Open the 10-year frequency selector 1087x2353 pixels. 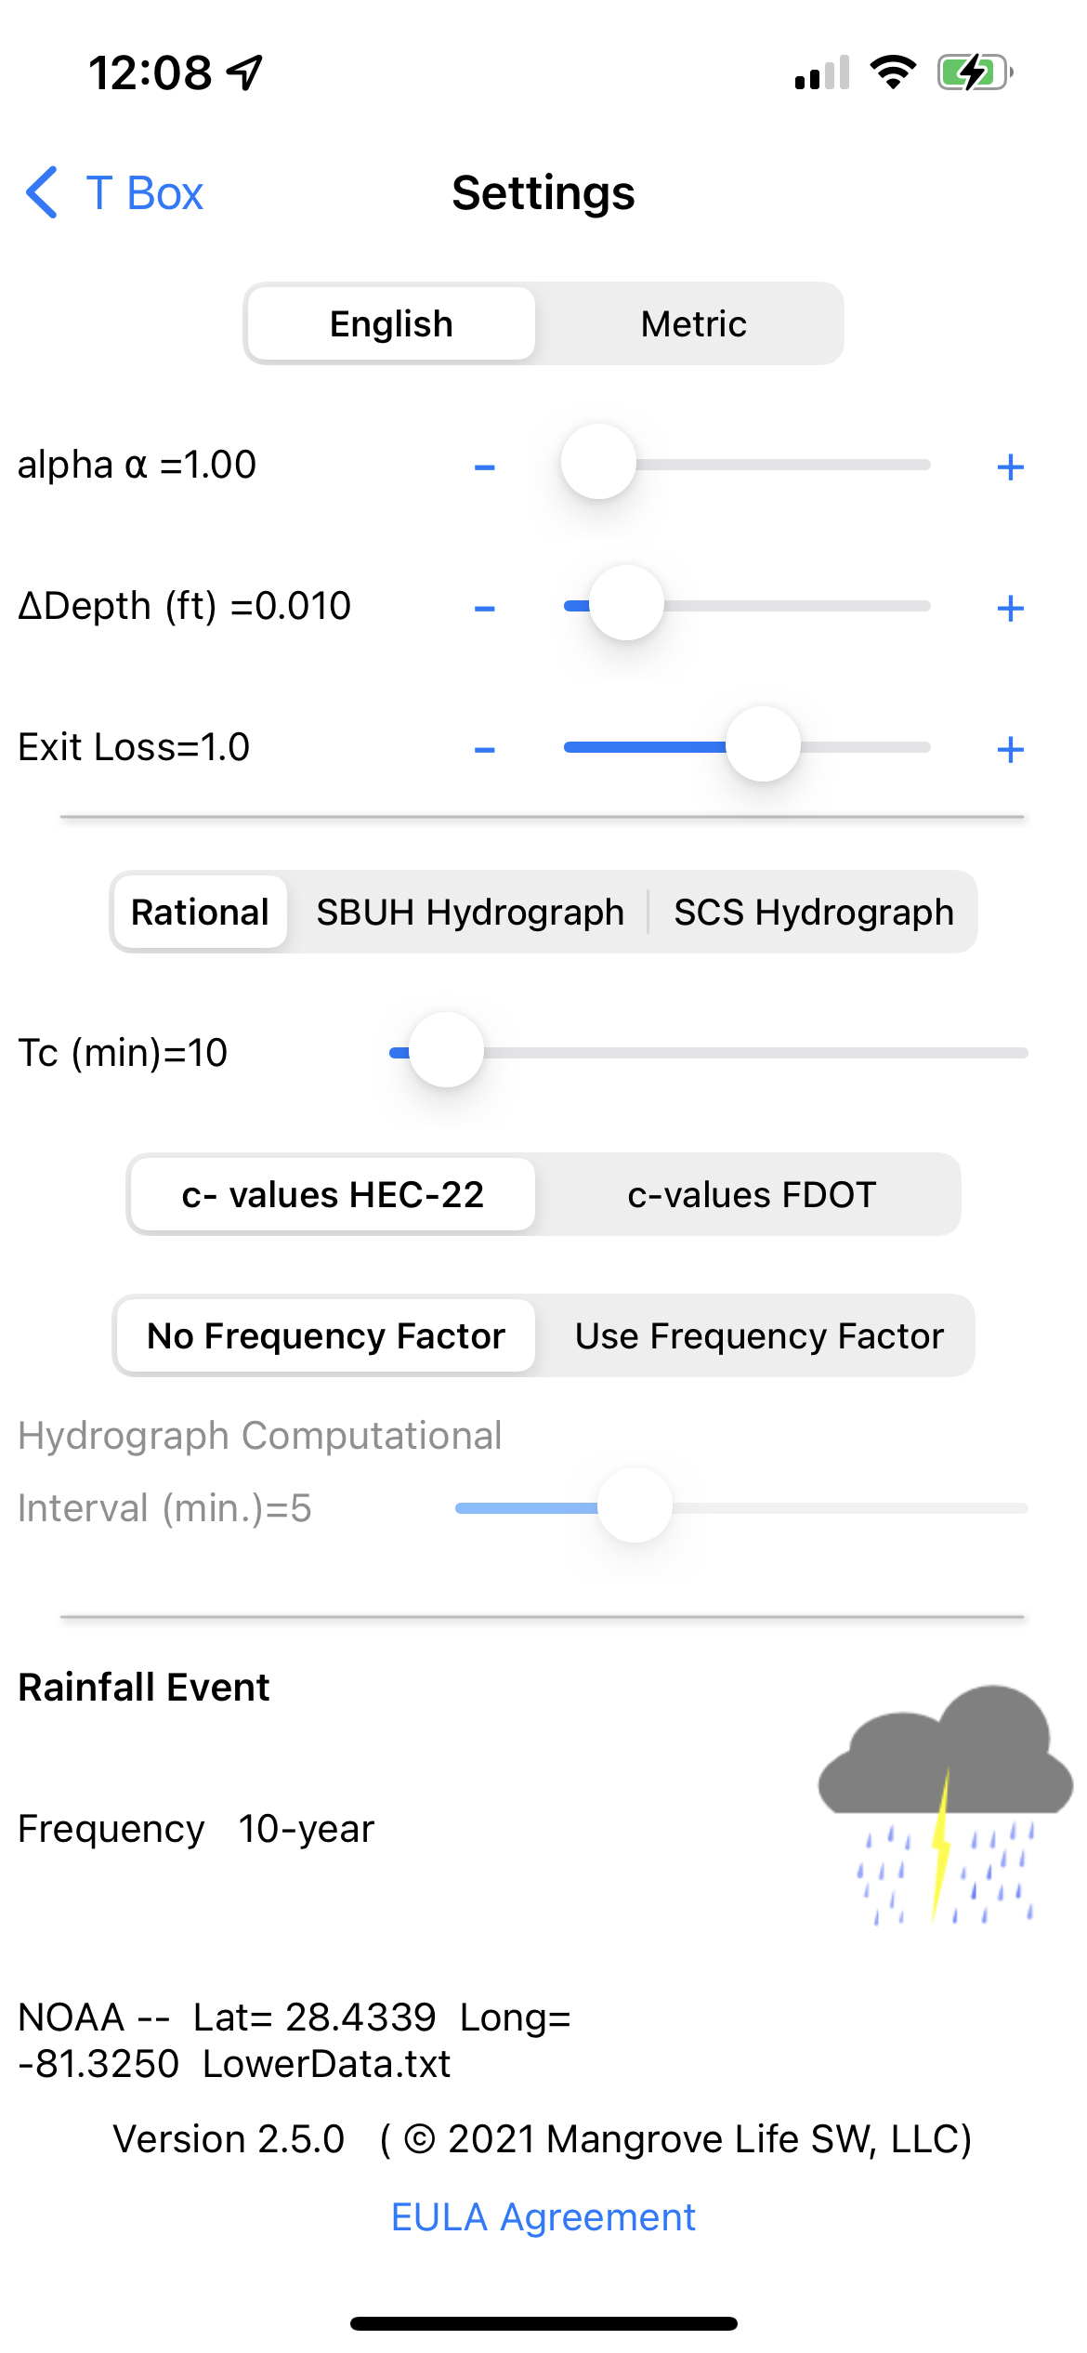(x=306, y=1829)
